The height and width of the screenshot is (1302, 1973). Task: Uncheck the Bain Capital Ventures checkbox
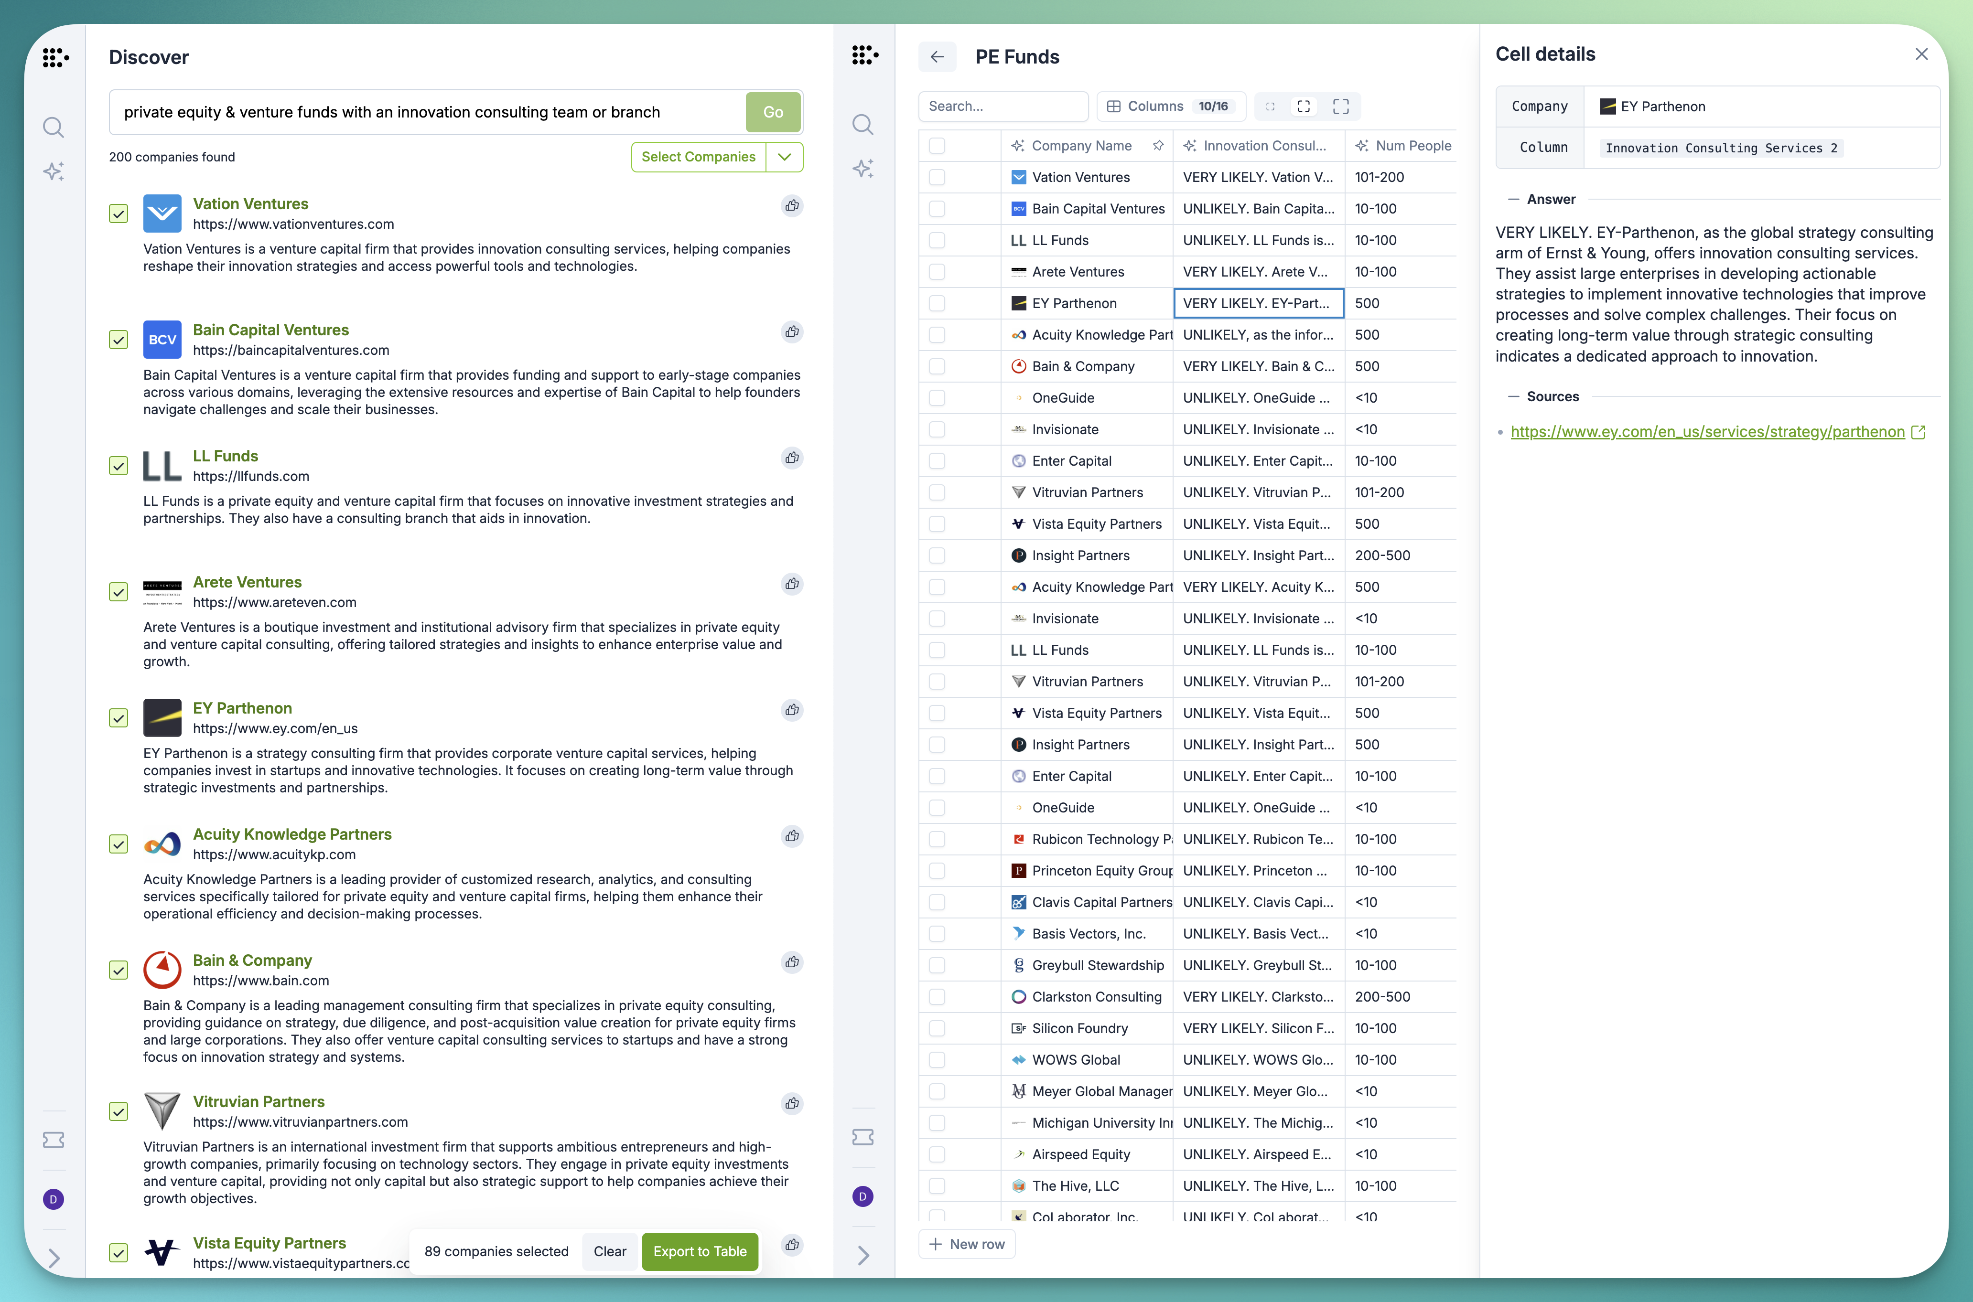119,340
